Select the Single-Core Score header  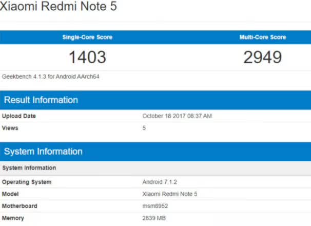pos(87,37)
